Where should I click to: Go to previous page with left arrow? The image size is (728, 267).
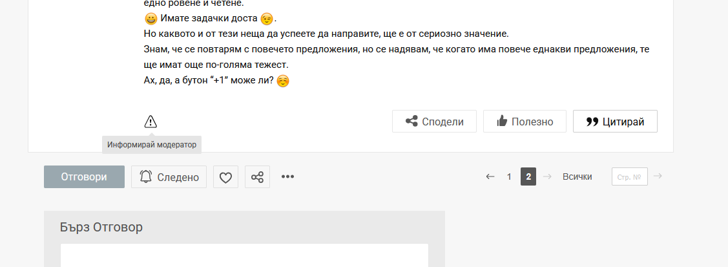pyautogui.click(x=490, y=176)
